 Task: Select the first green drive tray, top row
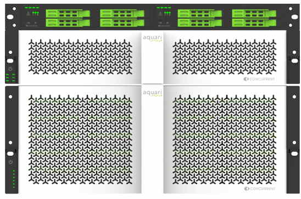tap(68, 14)
